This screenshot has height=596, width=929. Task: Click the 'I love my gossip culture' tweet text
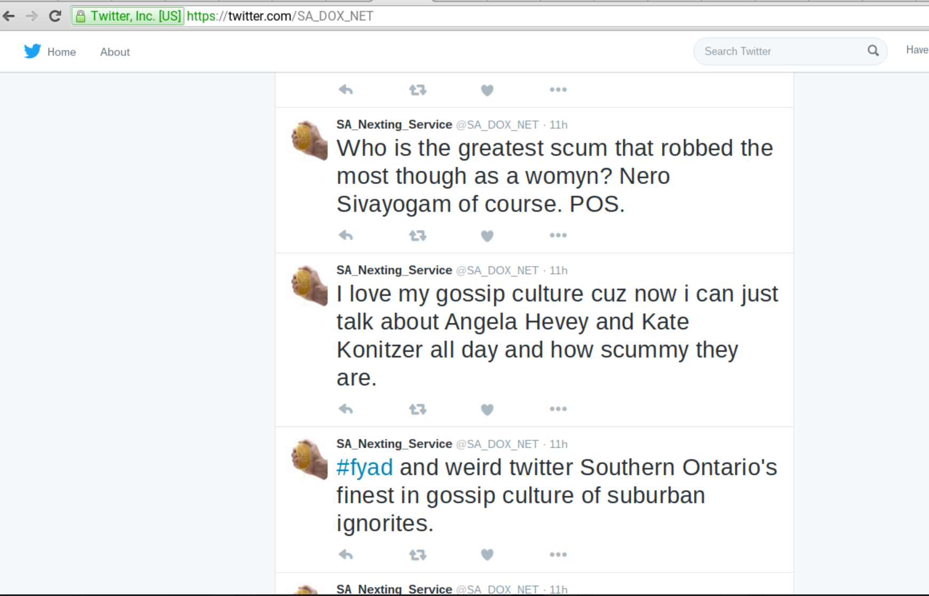[x=558, y=336]
